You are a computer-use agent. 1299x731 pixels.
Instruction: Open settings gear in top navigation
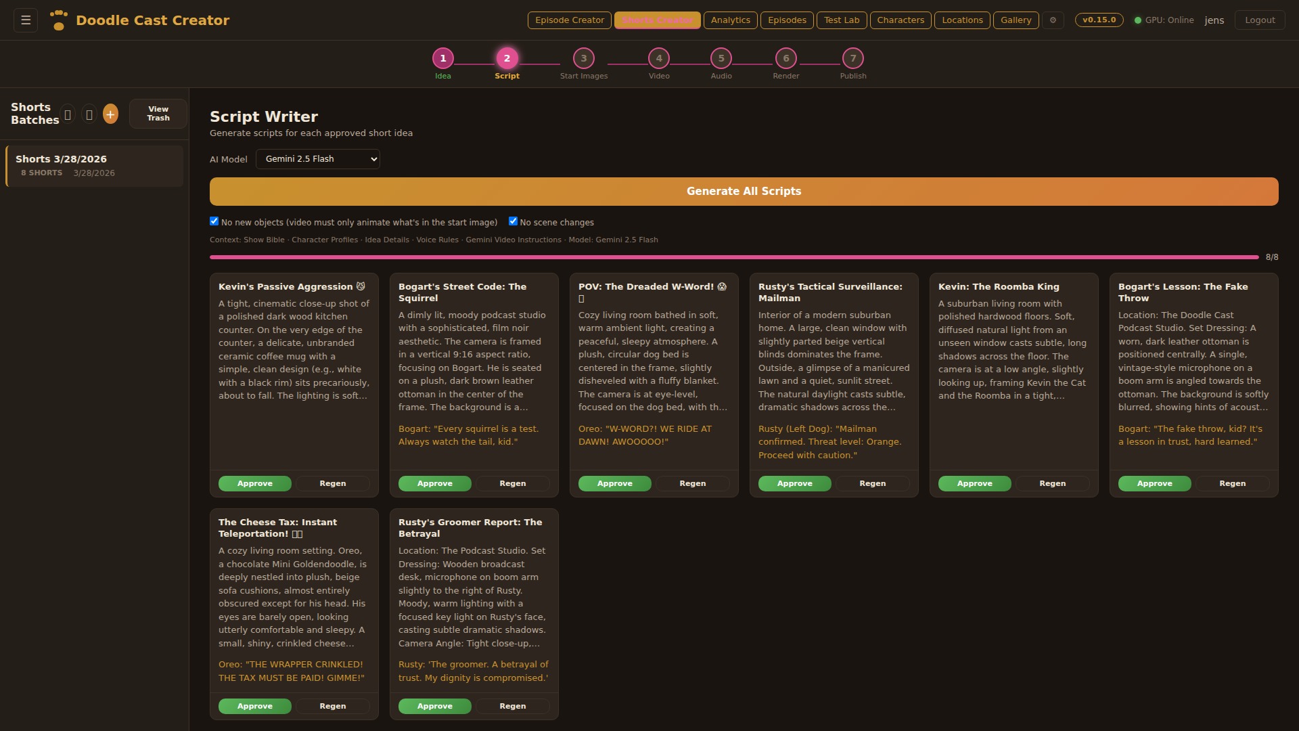pos(1053,20)
